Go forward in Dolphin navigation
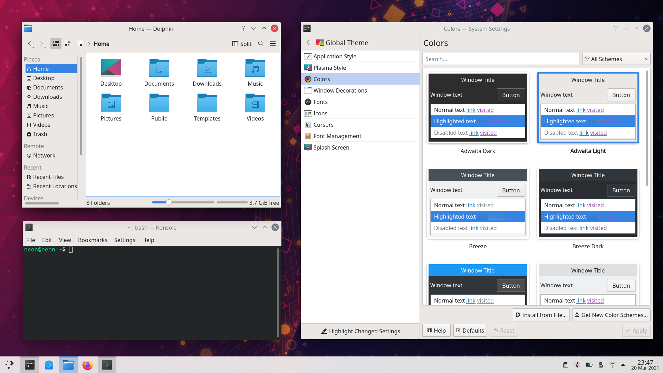 click(42, 44)
